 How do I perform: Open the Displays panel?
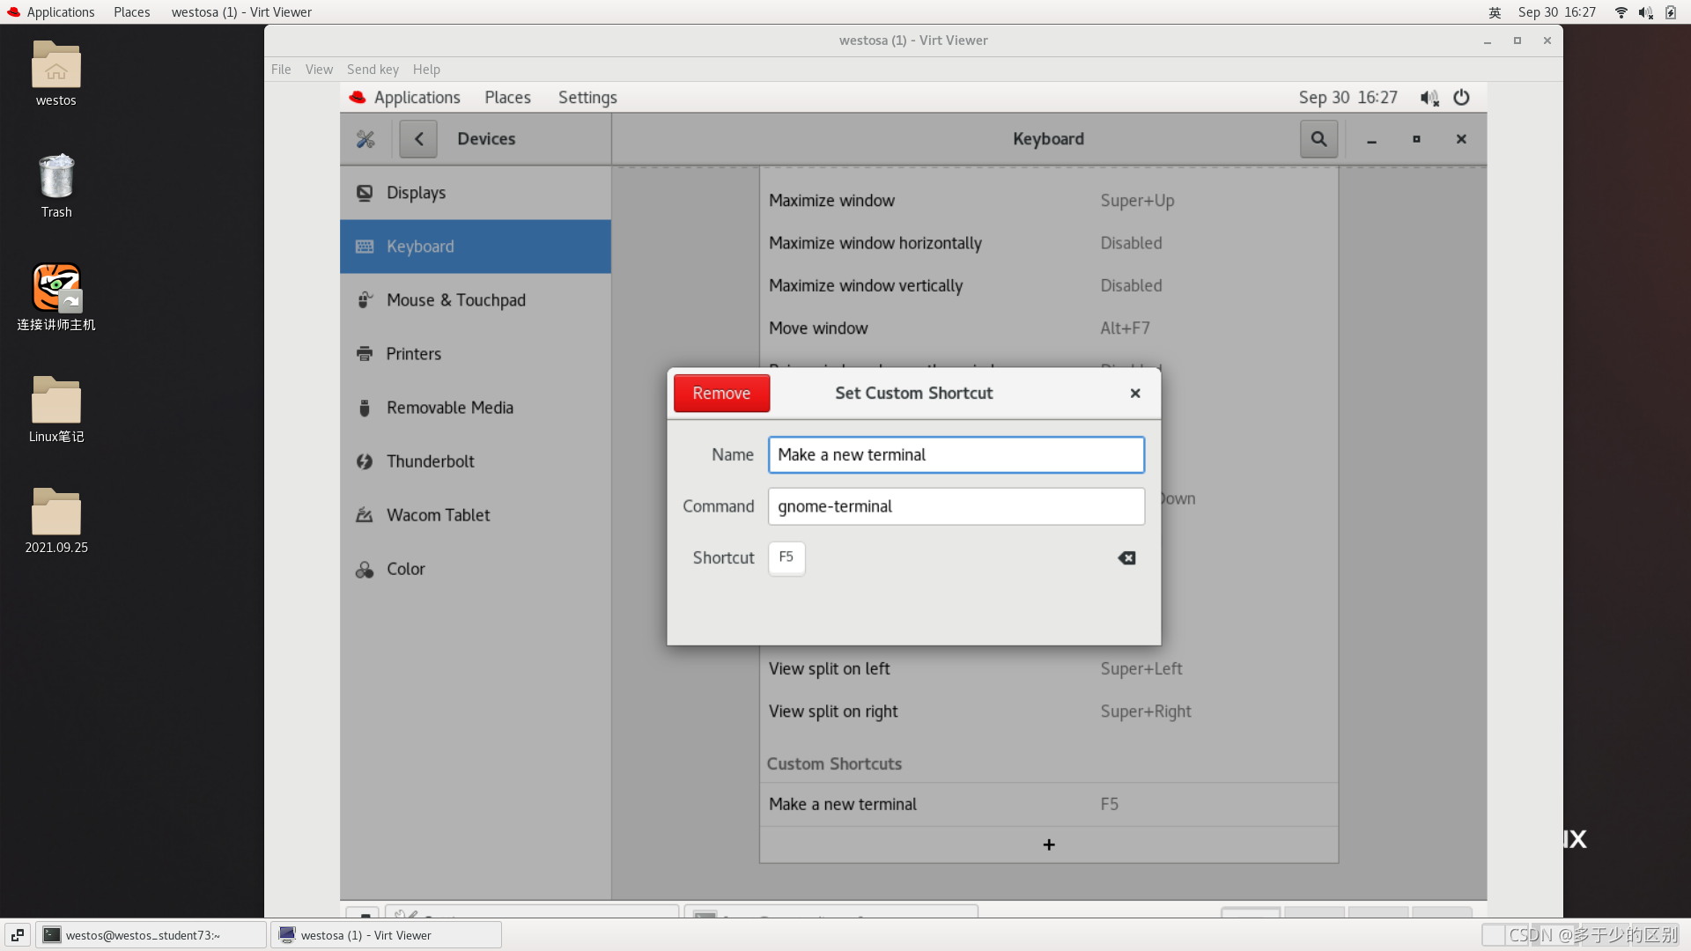(416, 193)
